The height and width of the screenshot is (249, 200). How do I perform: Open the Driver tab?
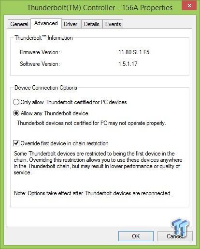71,24
